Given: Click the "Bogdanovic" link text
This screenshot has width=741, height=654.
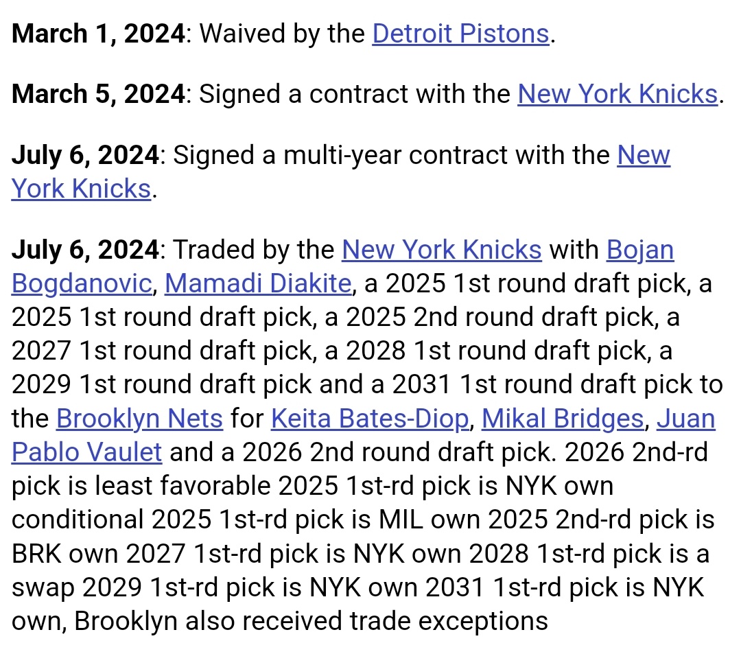Looking at the screenshot, I should click(82, 284).
